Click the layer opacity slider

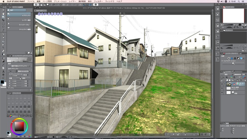238,75
